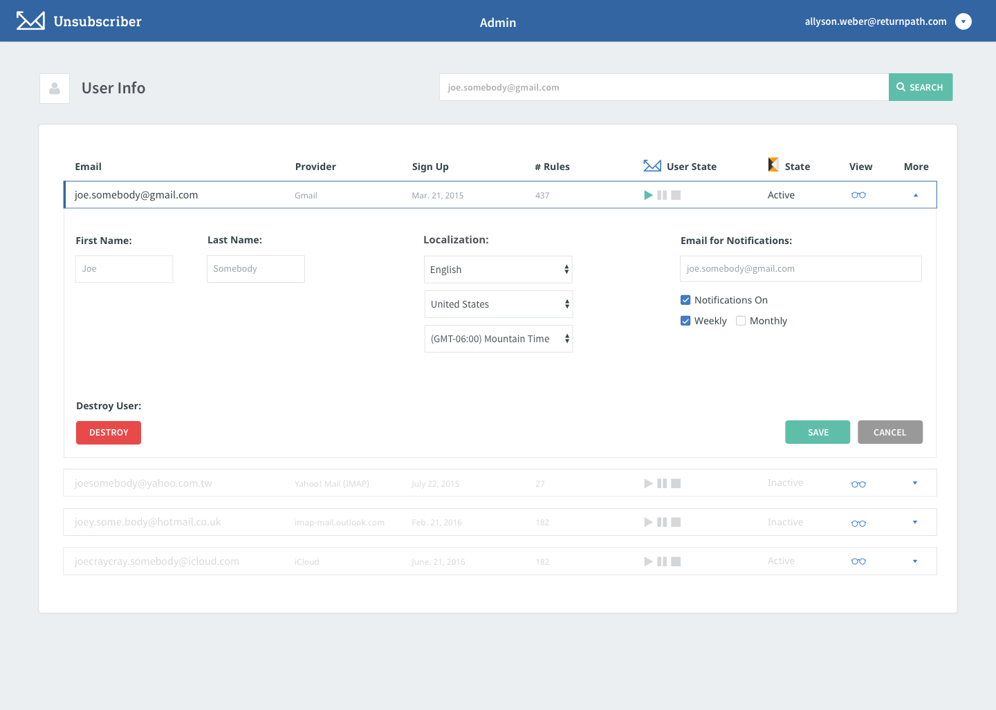Image resolution: width=996 pixels, height=710 pixels.
Task: Click the Email for Notifications field
Action: coord(801,269)
